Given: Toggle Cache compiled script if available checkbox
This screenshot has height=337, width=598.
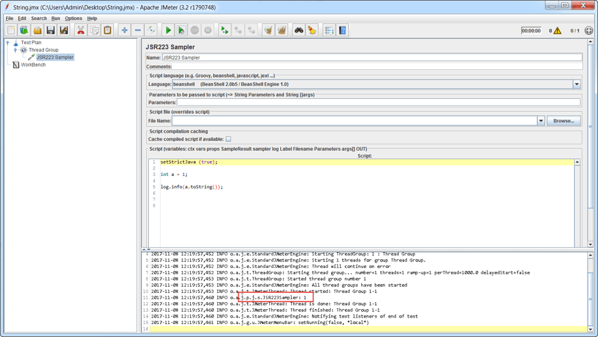Looking at the screenshot, I should point(228,139).
